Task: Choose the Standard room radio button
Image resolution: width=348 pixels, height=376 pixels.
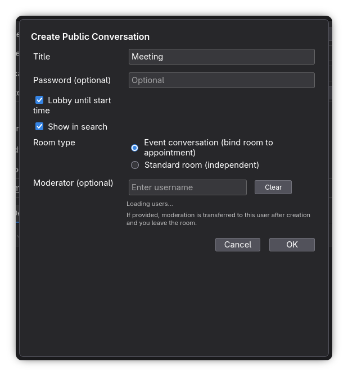Action: [x=135, y=165]
